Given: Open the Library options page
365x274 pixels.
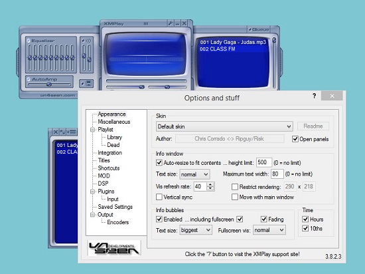Looking at the screenshot, I should pyautogui.click(x=114, y=137).
